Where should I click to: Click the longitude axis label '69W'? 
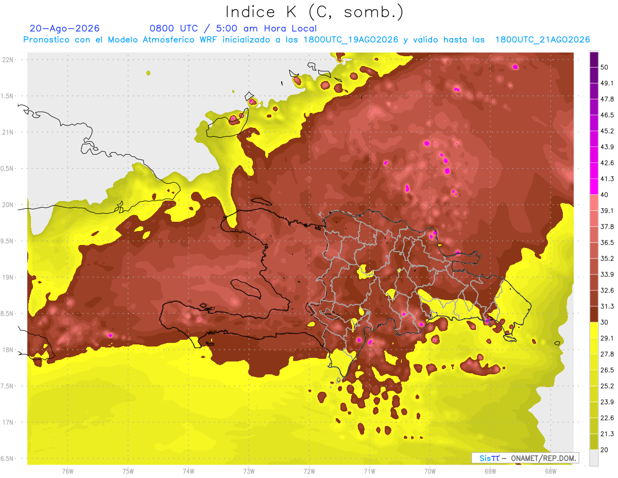490,471
